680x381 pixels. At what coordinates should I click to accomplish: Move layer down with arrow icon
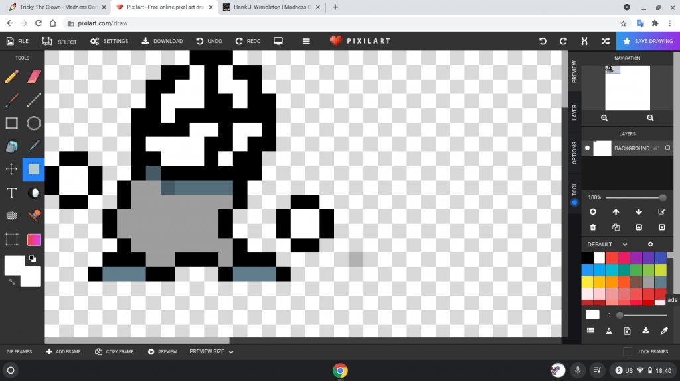(x=639, y=212)
